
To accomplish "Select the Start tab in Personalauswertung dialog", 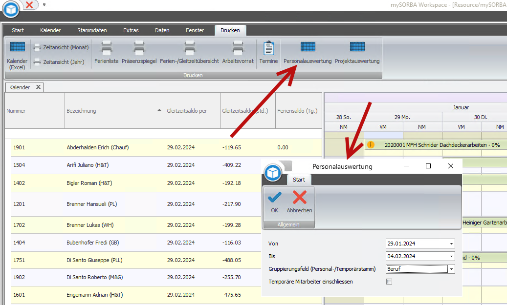I will (x=299, y=180).
